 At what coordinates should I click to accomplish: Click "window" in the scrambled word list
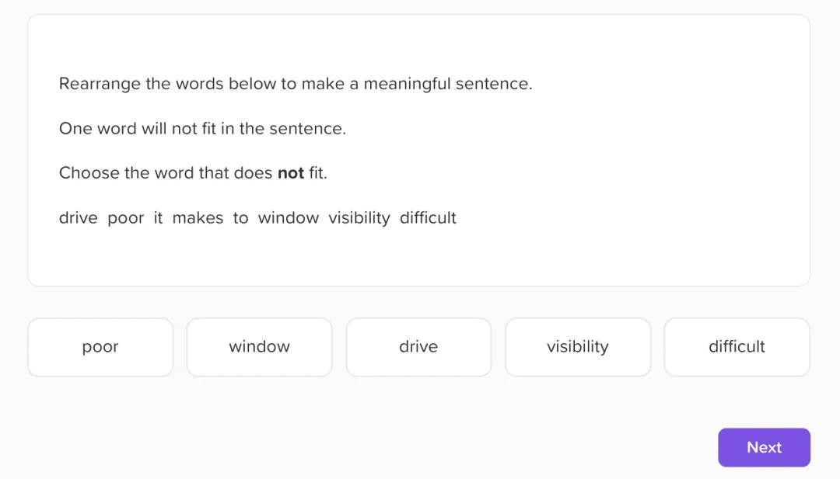pyautogui.click(x=289, y=218)
